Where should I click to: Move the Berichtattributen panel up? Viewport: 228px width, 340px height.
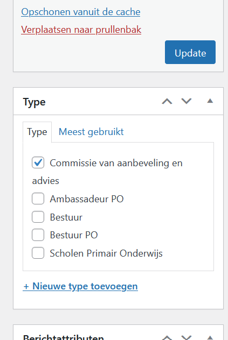click(167, 337)
